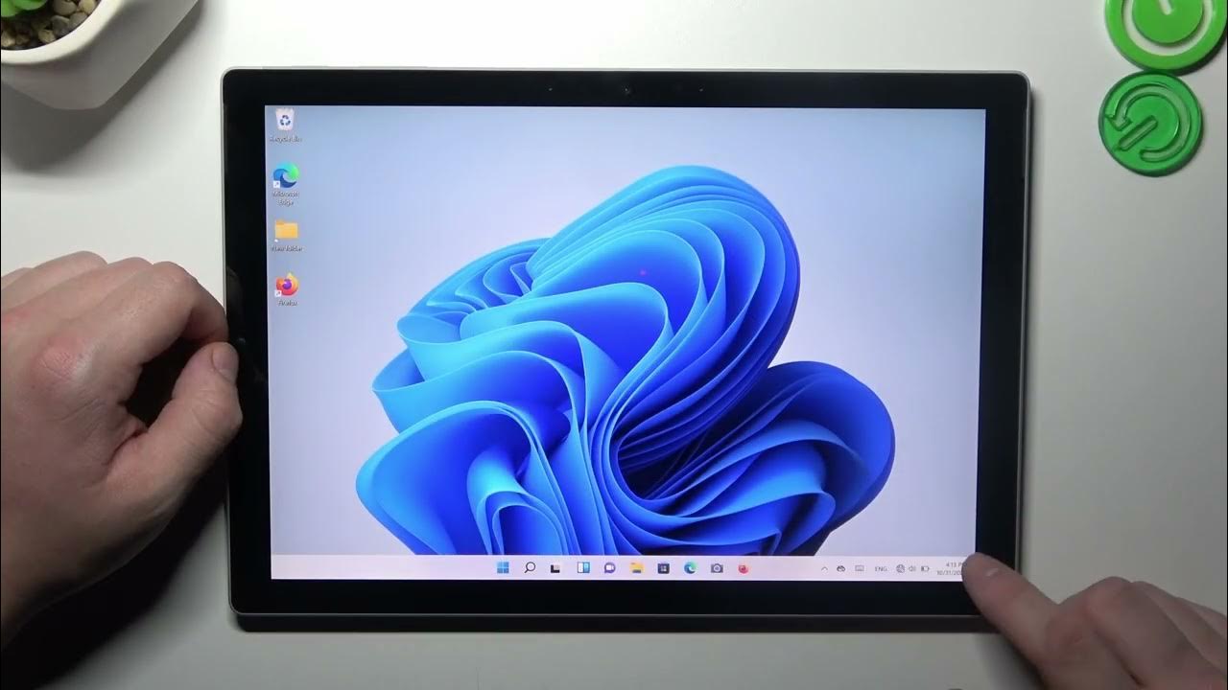Screen dimensions: 1228x690
Task: Open the New folder on desktop
Action: click(286, 232)
